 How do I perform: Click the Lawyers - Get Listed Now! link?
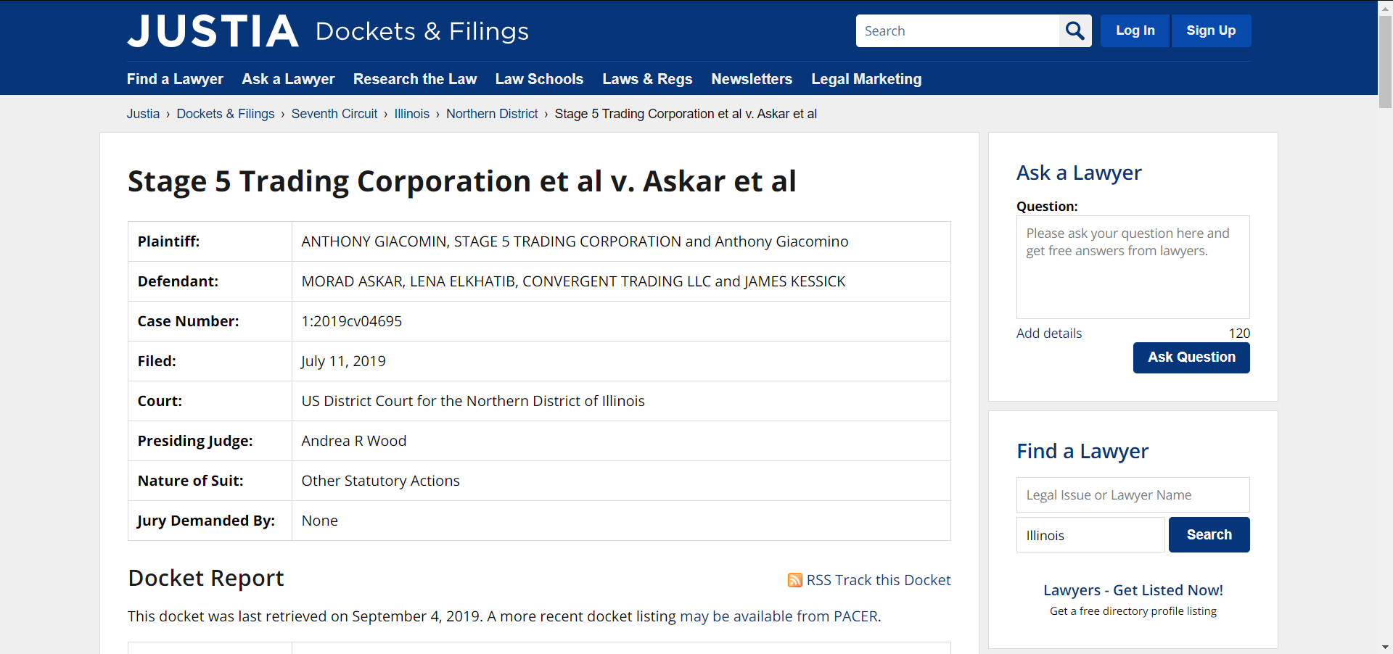[x=1133, y=590]
